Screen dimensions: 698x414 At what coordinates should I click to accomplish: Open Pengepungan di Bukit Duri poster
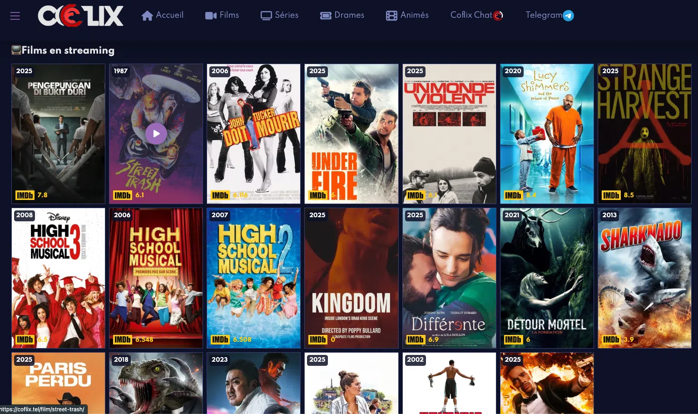pos(58,134)
